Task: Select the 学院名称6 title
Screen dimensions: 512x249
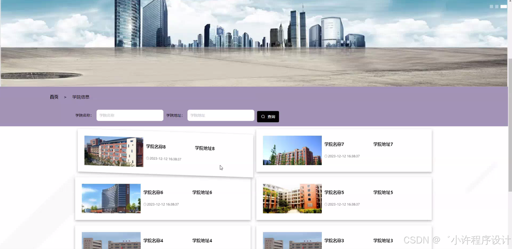Action: pos(153,192)
